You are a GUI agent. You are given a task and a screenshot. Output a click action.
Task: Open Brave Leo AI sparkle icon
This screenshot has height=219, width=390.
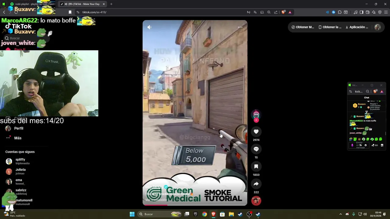374,12
